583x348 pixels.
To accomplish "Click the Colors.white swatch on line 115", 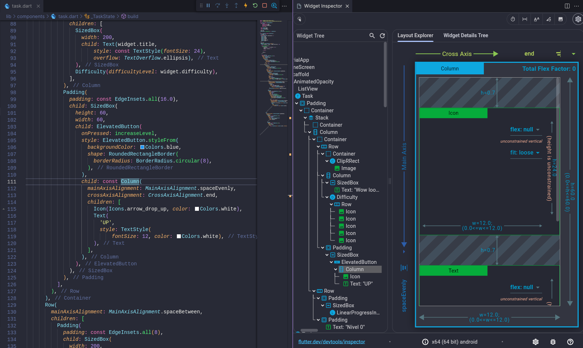I will pos(197,209).
